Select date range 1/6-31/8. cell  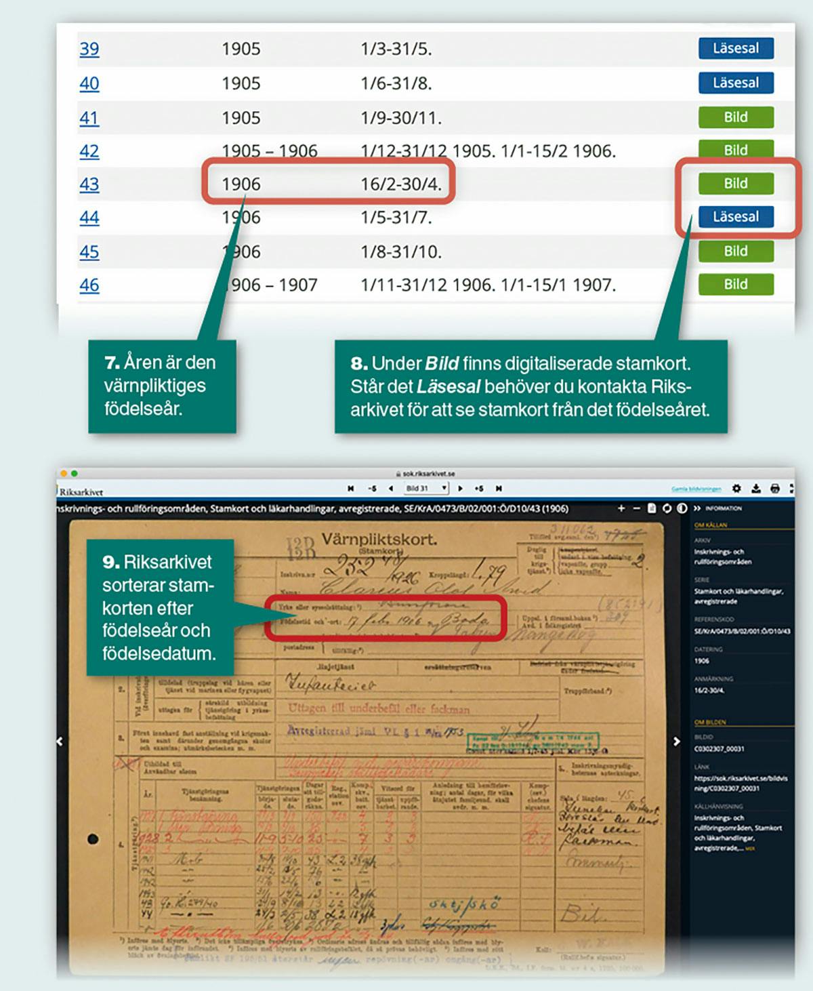coord(396,83)
